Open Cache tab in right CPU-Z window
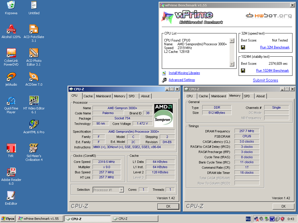The width and height of the screenshot is (298, 223). coord(203,96)
